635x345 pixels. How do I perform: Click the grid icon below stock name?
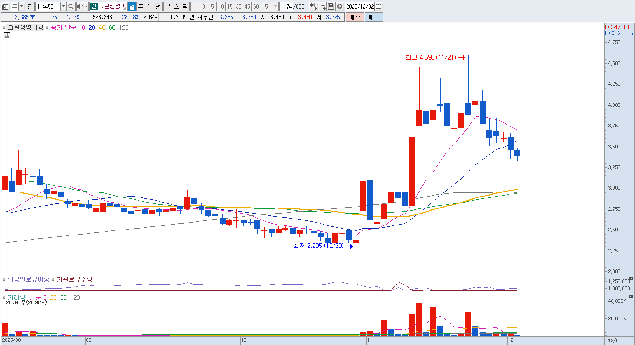(6, 35)
